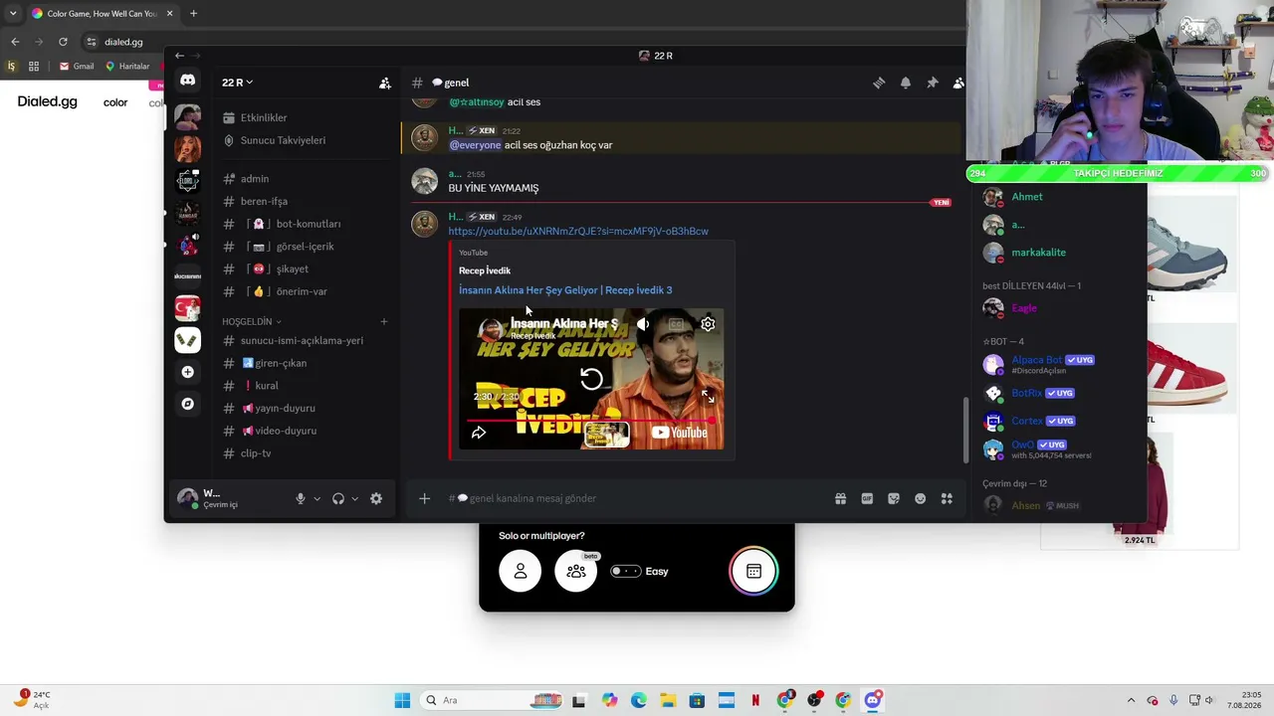The image size is (1274, 716).
Task: Replay the Recep İvedik video
Action: tap(591, 379)
